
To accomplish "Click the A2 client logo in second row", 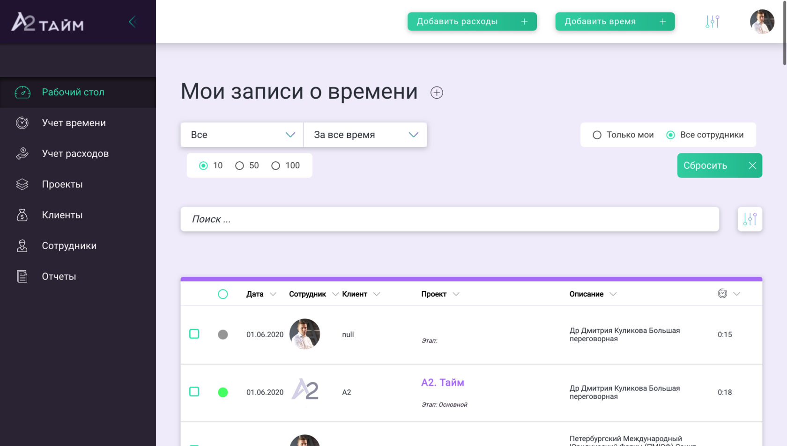I will (x=305, y=389).
